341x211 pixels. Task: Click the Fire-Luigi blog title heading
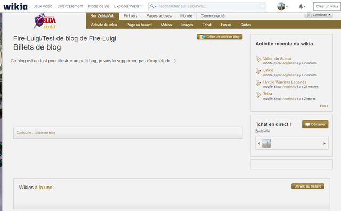[64, 38]
